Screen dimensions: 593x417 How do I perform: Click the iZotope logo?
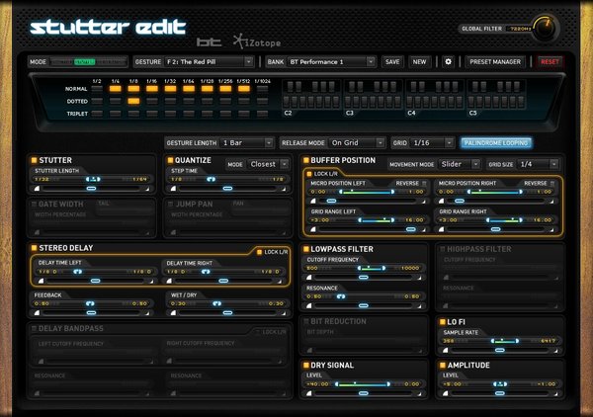pyautogui.click(x=257, y=42)
